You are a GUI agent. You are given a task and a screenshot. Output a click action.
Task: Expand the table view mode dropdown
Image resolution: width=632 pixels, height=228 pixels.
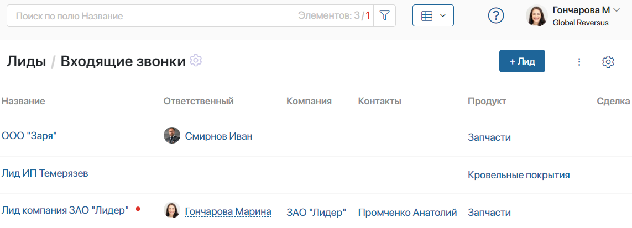pyautogui.click(x=433, y=15)
